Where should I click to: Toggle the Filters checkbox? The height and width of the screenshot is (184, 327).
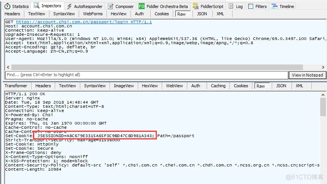(x=250, y=6)
